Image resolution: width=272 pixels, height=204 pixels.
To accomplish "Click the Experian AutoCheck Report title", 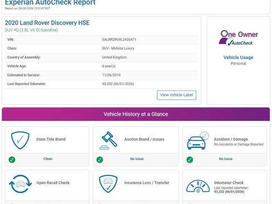I will tap(50, 3).
